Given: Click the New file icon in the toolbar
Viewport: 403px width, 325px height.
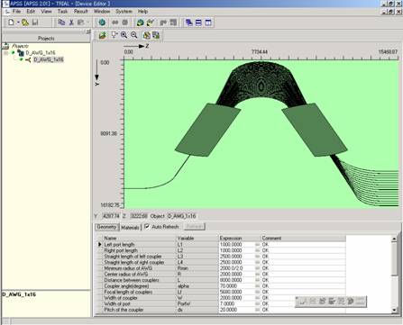Looking at the screenshot, I should (11, 23).
